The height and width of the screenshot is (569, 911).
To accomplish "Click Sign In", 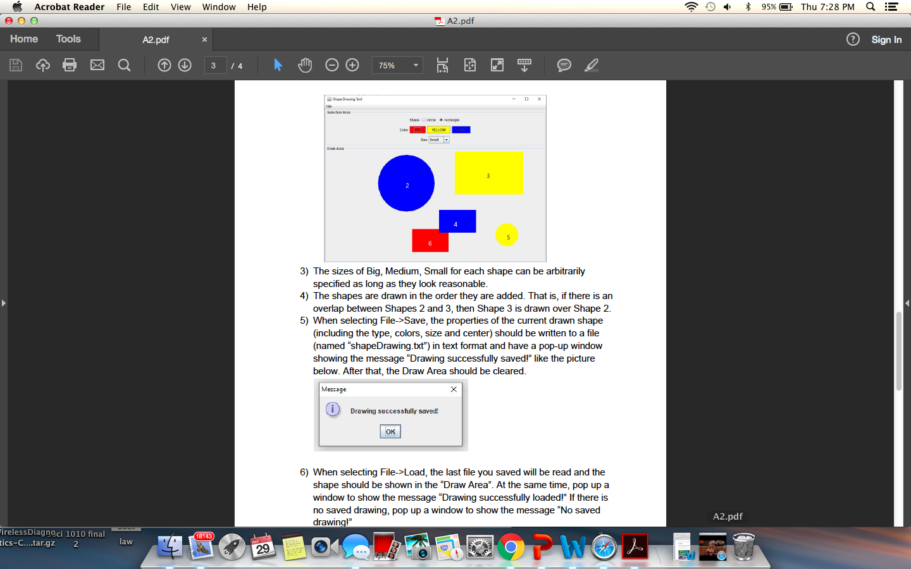I will coord(886,39).
